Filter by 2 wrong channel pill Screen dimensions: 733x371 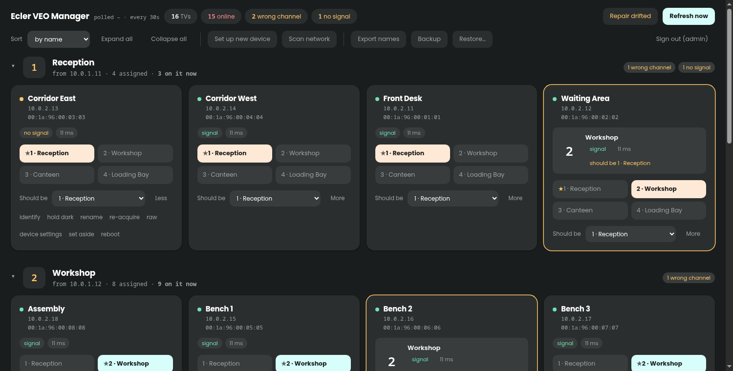click(276, 17)
